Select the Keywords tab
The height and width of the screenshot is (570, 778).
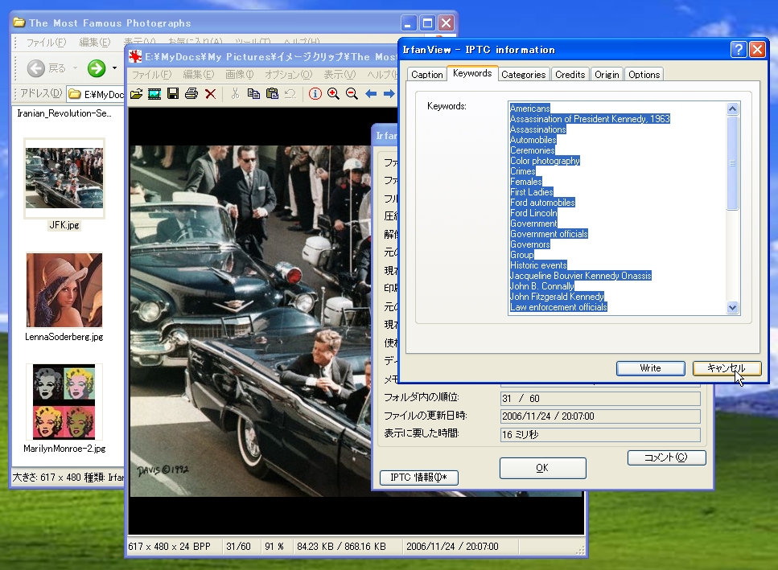[x=472, y=73]
